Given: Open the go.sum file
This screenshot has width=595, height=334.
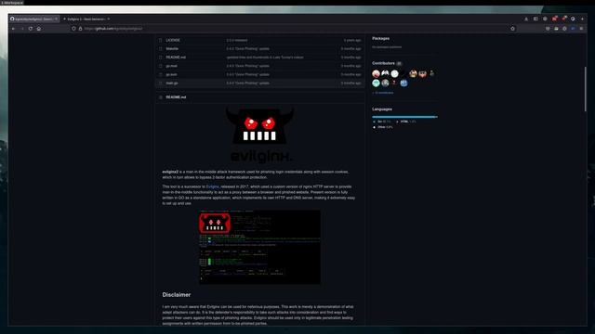Looking at the screenshot, I should click(171, 74).
